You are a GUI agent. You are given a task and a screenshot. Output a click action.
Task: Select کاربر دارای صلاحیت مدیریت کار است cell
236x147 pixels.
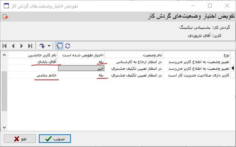tap(196, 75)
